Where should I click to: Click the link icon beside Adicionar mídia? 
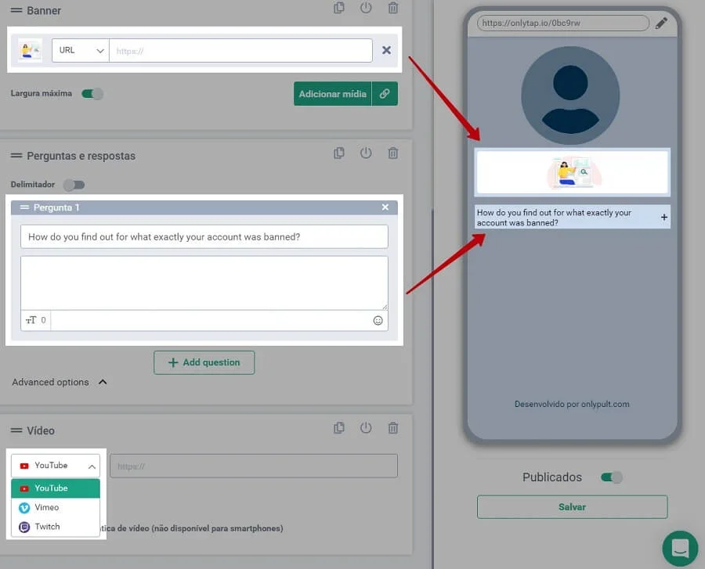click(x=385, y=94)
